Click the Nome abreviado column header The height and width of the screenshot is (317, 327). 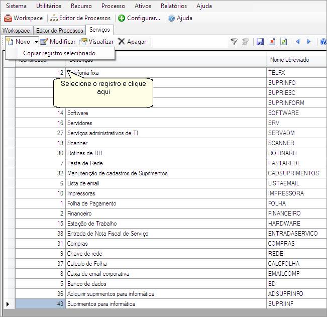296,60
